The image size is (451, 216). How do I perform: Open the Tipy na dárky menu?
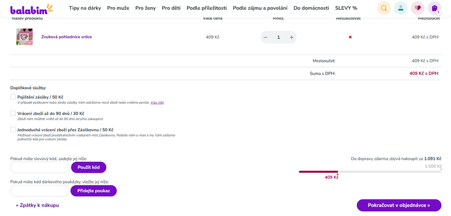[85, 8]
